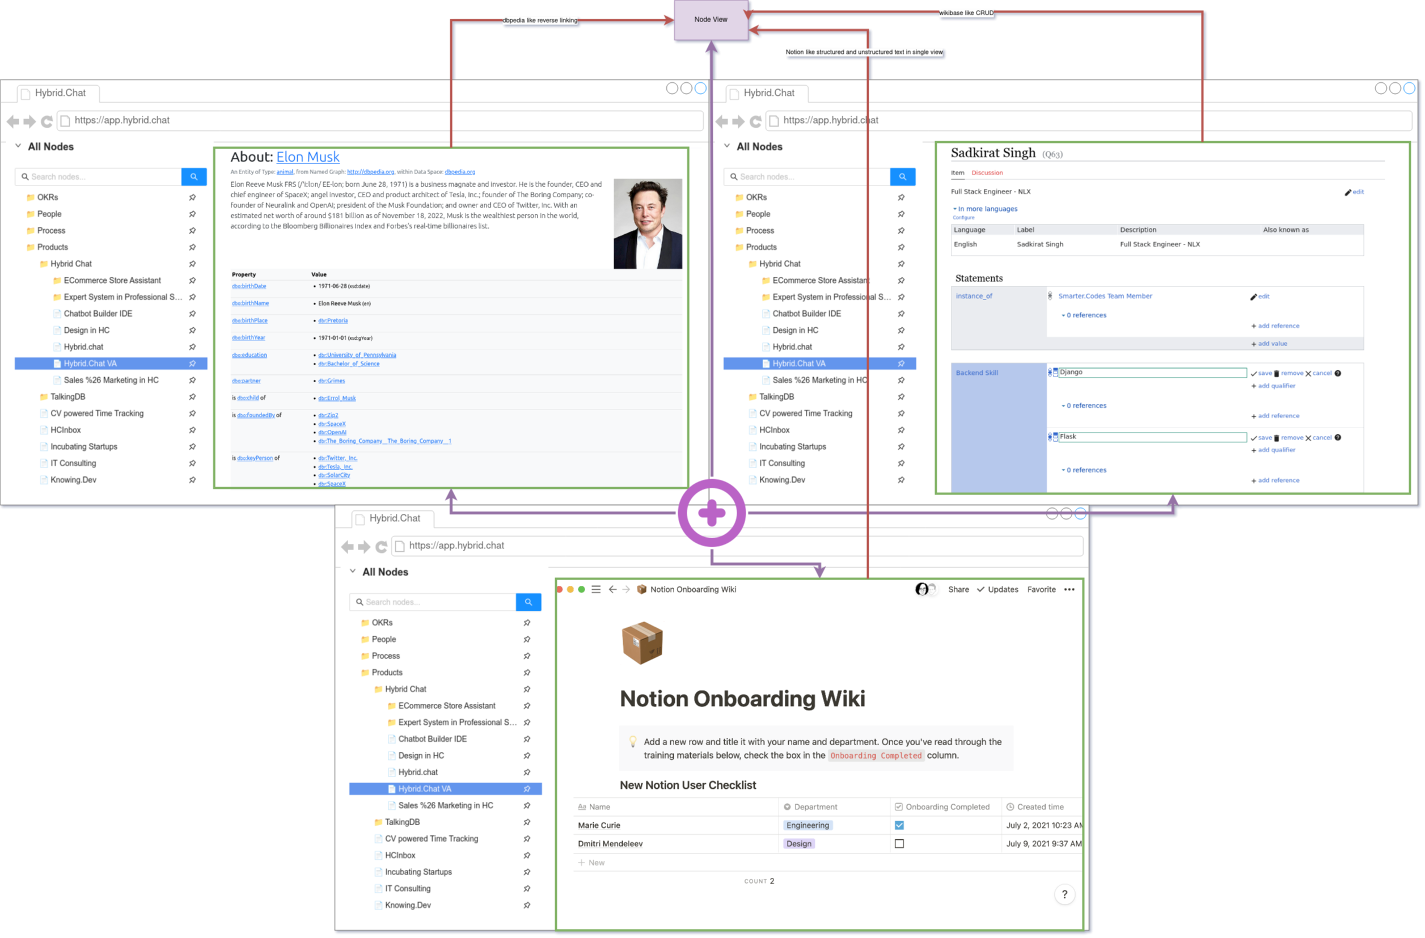Reload page in bottom browser window
1425x938 pixels.
coord(382,547)
